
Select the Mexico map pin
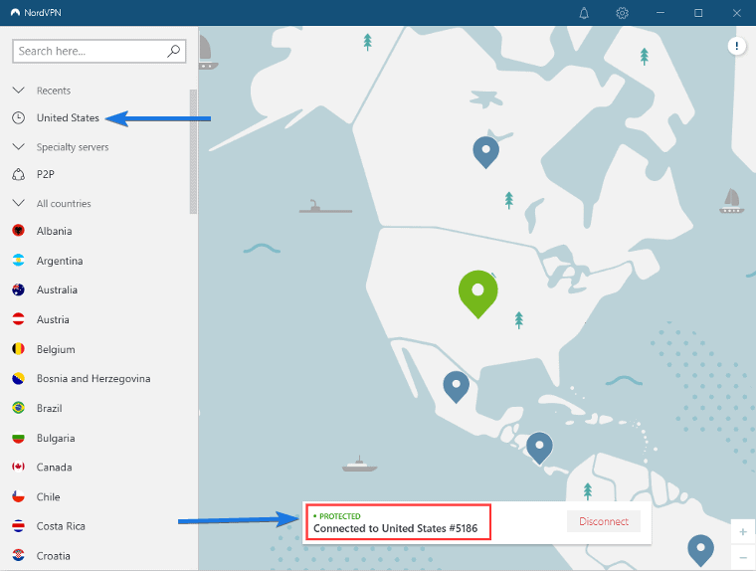click(457, 387)
